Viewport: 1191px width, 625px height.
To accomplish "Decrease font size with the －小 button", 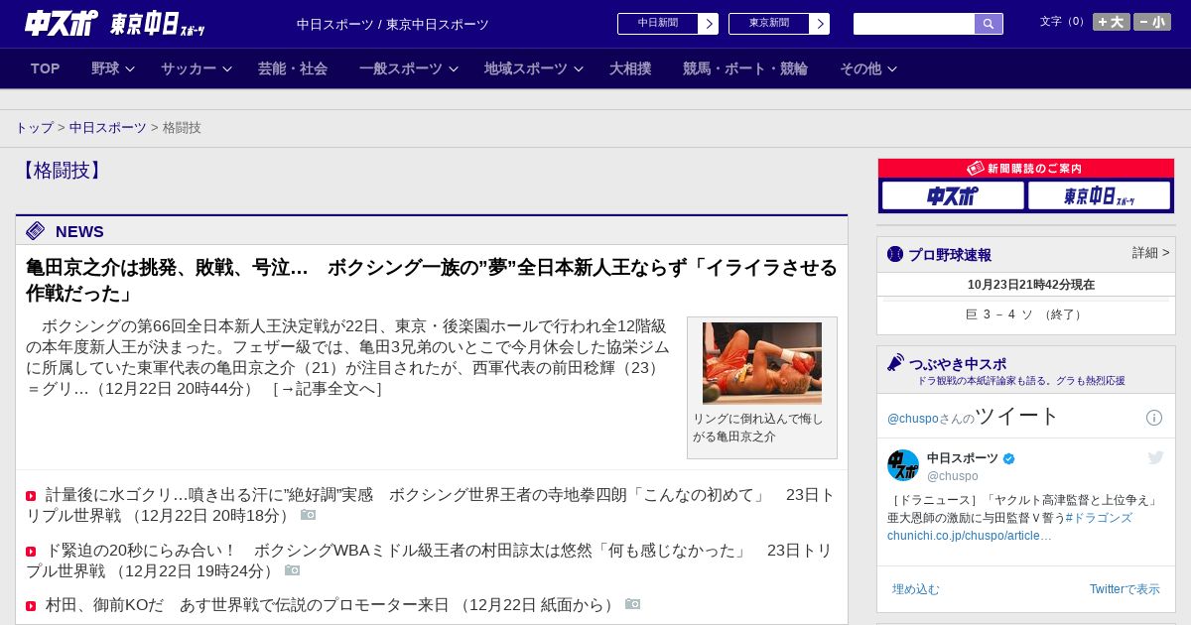I will [1152, 22].
